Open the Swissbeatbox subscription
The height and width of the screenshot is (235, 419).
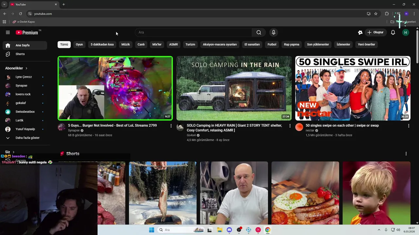pyautogui.click(x=25, y=112)
